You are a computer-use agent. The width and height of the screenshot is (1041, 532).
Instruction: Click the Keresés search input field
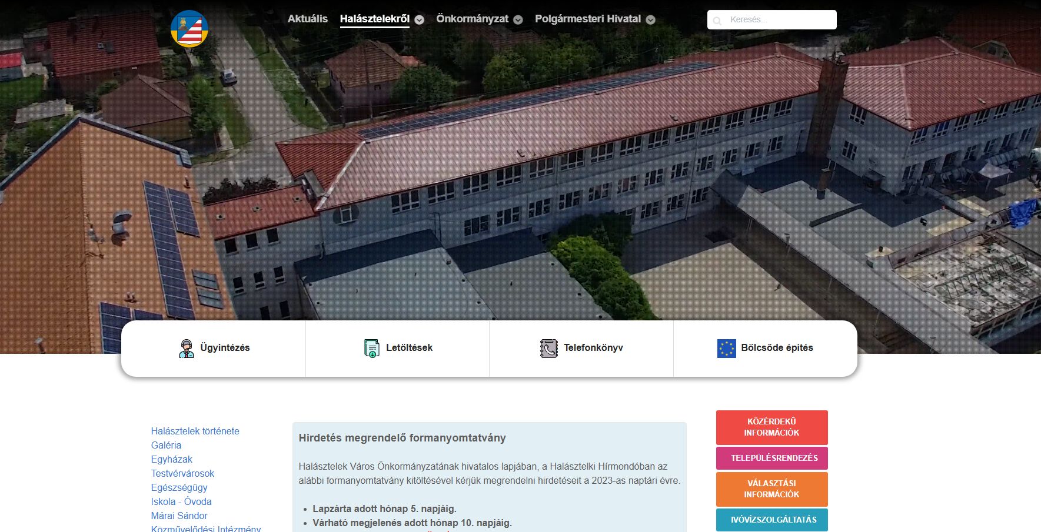coord(771,19)
